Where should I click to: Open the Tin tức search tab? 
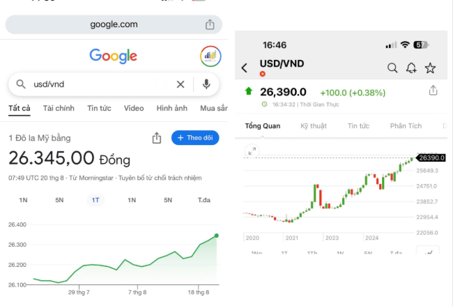point(99,108)
